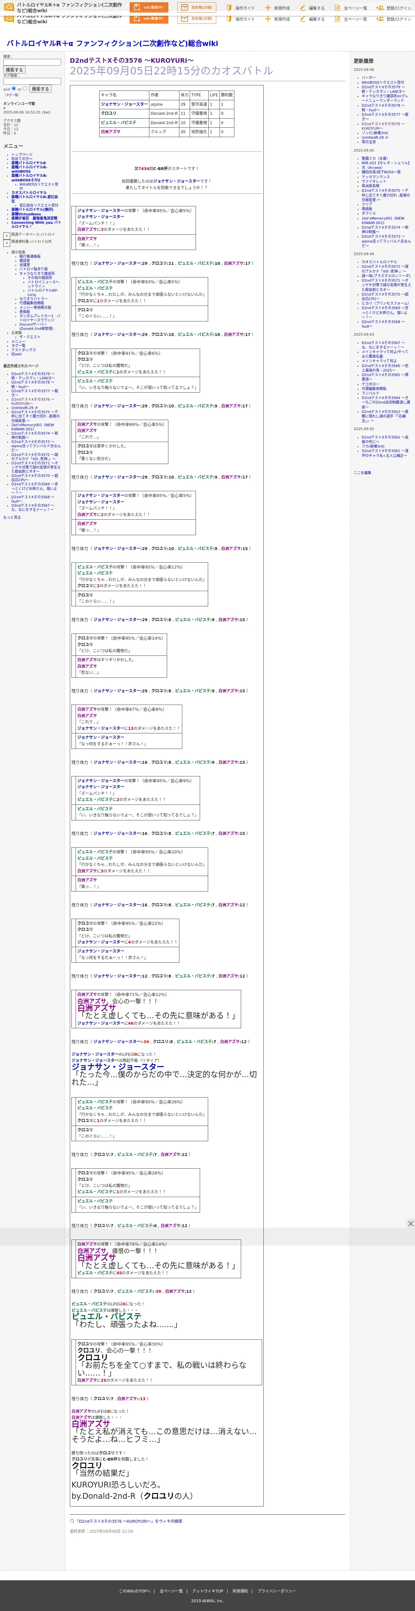Click the people icon beside 登録/ログイン in the top bar
415x1611 pixels.
click(x=380, y=7)
